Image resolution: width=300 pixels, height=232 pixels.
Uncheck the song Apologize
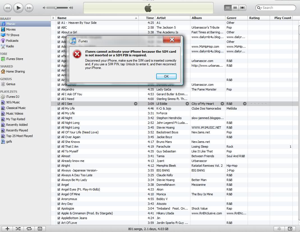coord(59,208)
